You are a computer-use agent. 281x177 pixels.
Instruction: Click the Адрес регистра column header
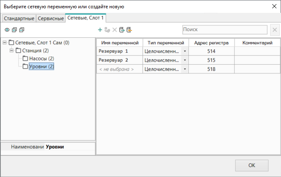211,43
